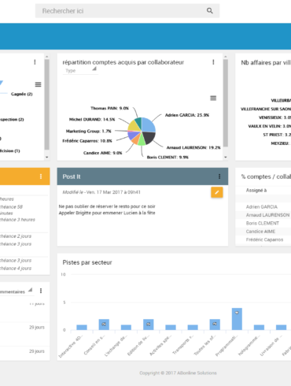Screen dimensions: 291x386
Task: Click Adrien GARCIA blue pie slice
Action: pyautogui.click(x=148, y=124)
